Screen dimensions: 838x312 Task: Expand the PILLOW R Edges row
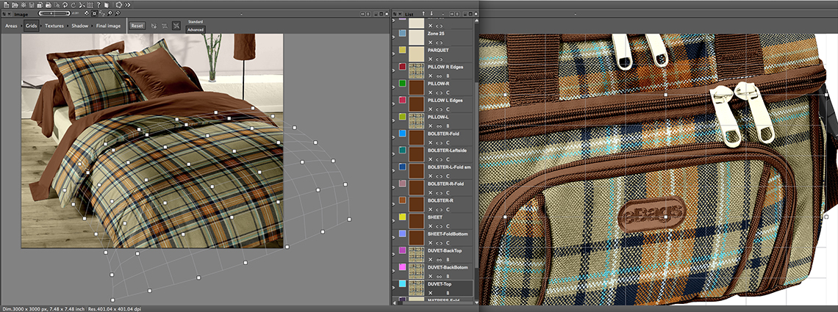[393, 70]
